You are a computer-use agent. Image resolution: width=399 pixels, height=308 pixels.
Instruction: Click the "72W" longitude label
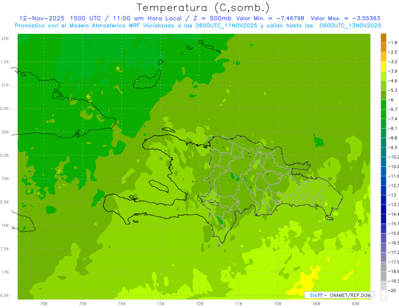click(199, 303)
